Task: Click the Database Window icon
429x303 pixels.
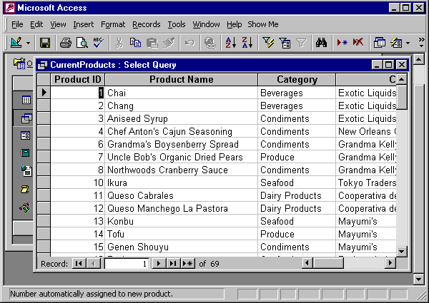Action: click(x=379, y=43)
